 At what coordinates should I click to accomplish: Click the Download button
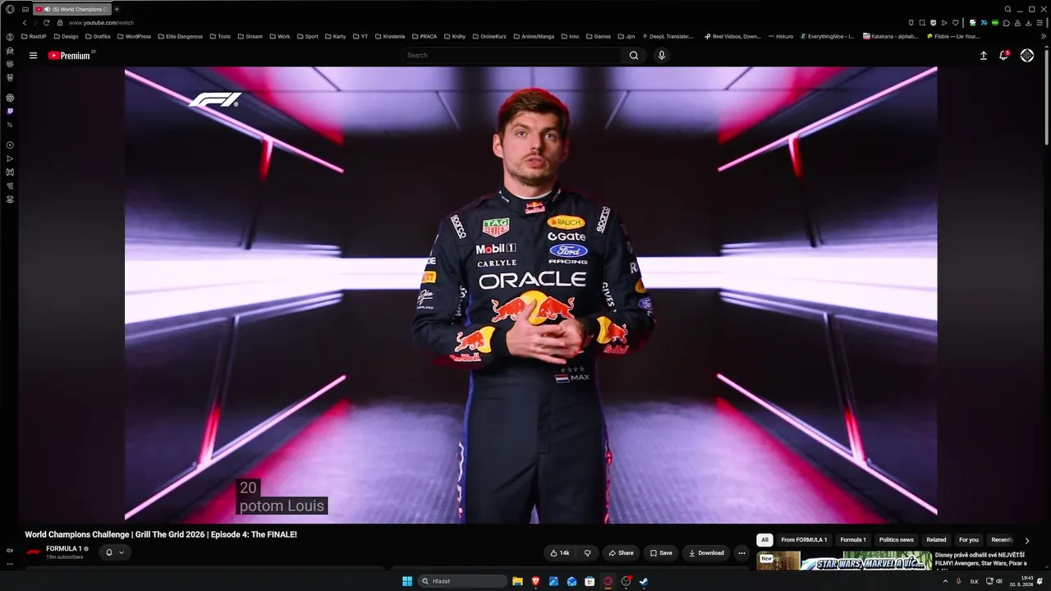706,553
